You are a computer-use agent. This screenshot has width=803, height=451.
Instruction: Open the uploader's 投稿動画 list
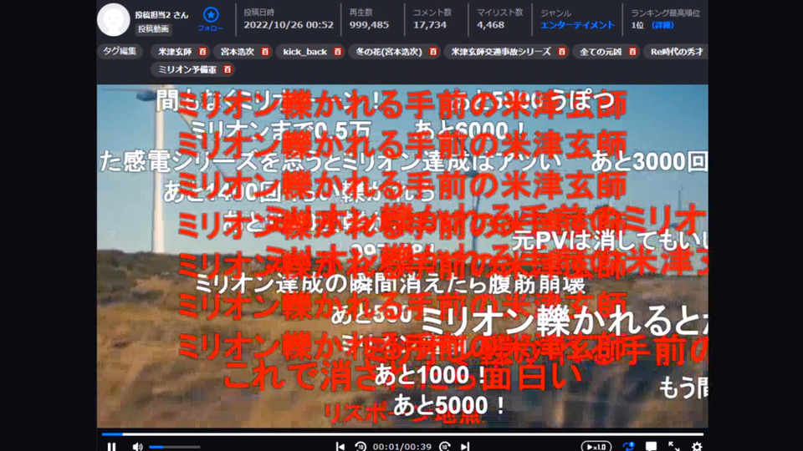153,29
